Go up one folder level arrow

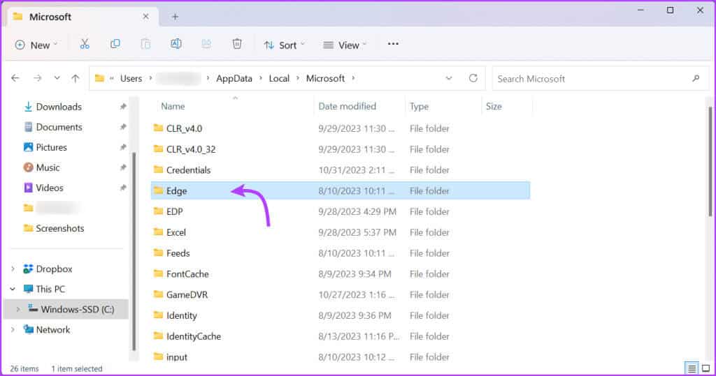[76, 78]
